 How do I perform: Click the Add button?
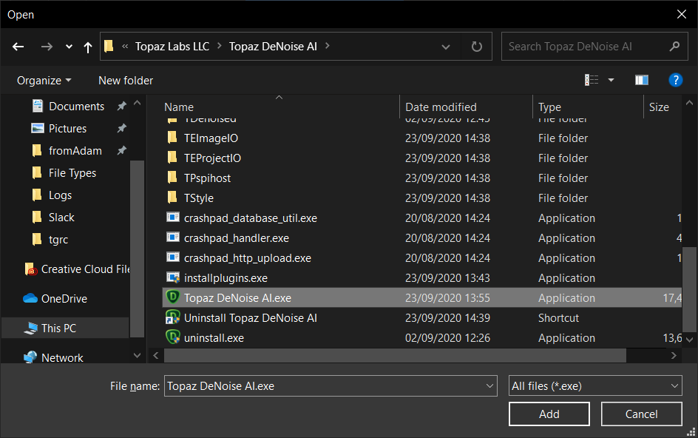pos(549,414)
